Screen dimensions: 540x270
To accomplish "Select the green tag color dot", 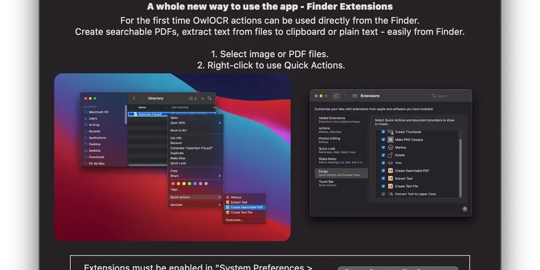I will point(190,184).
